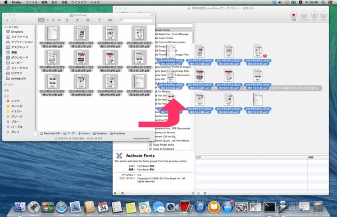Image resolution: width=337 pixels, height=217 pixels.
Task: Select the PDF named 02時32分51秒
Action: (139, 85)
